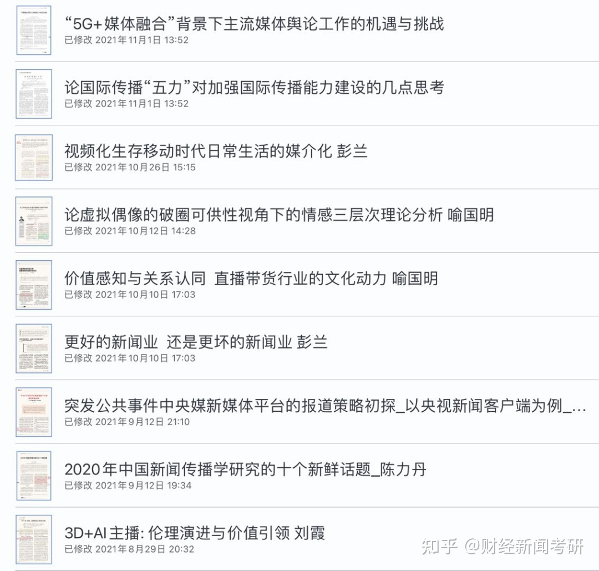The image size is (599, 571).
Task: Open 喻国明's 虚拟偶像破圈 article title
Action: click(x=277, y=214)
